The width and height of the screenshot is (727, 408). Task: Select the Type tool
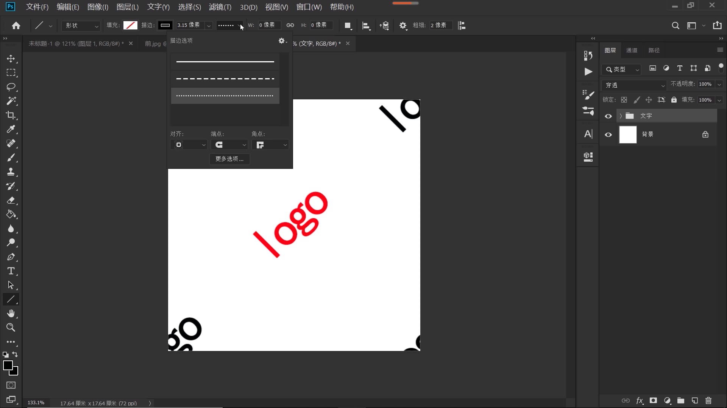[x=11, y=271]
